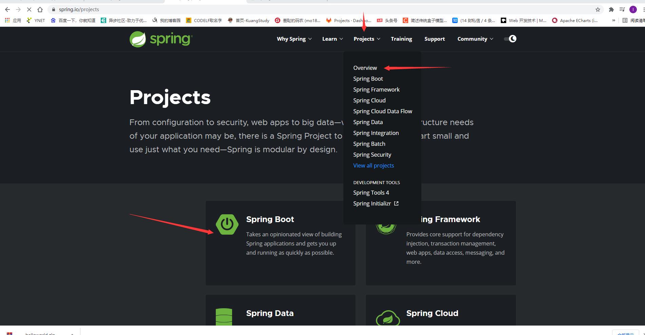Click the browser back arrow
The height and width of the screenshot is (335, 645).
coord(7,9)
